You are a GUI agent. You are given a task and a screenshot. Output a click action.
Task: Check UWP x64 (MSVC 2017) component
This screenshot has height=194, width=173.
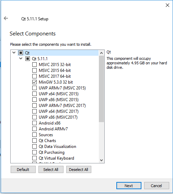[x=34, y=111]
